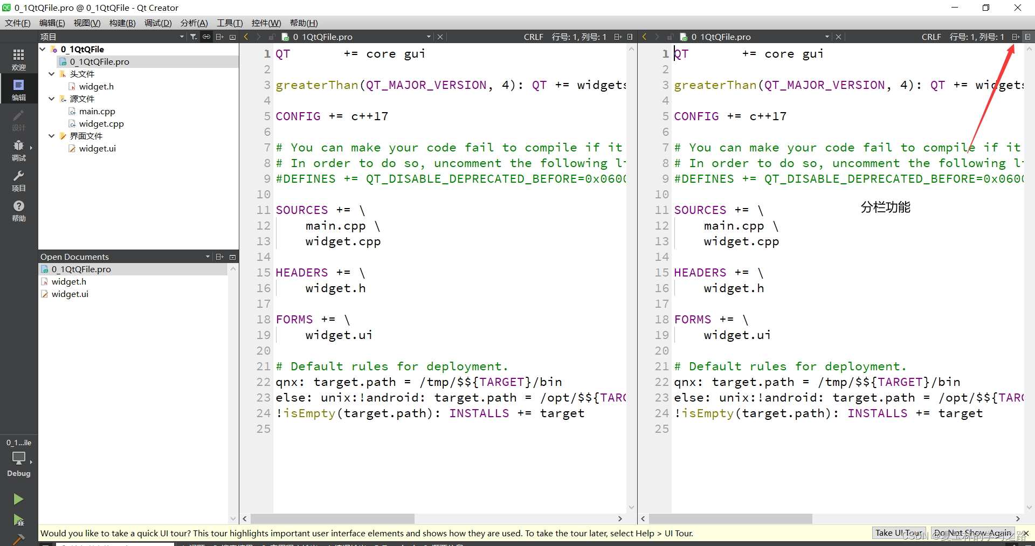Split the Open Documents panel
The width and height of the screenshot is (1035, 546).
click(219, 257)
